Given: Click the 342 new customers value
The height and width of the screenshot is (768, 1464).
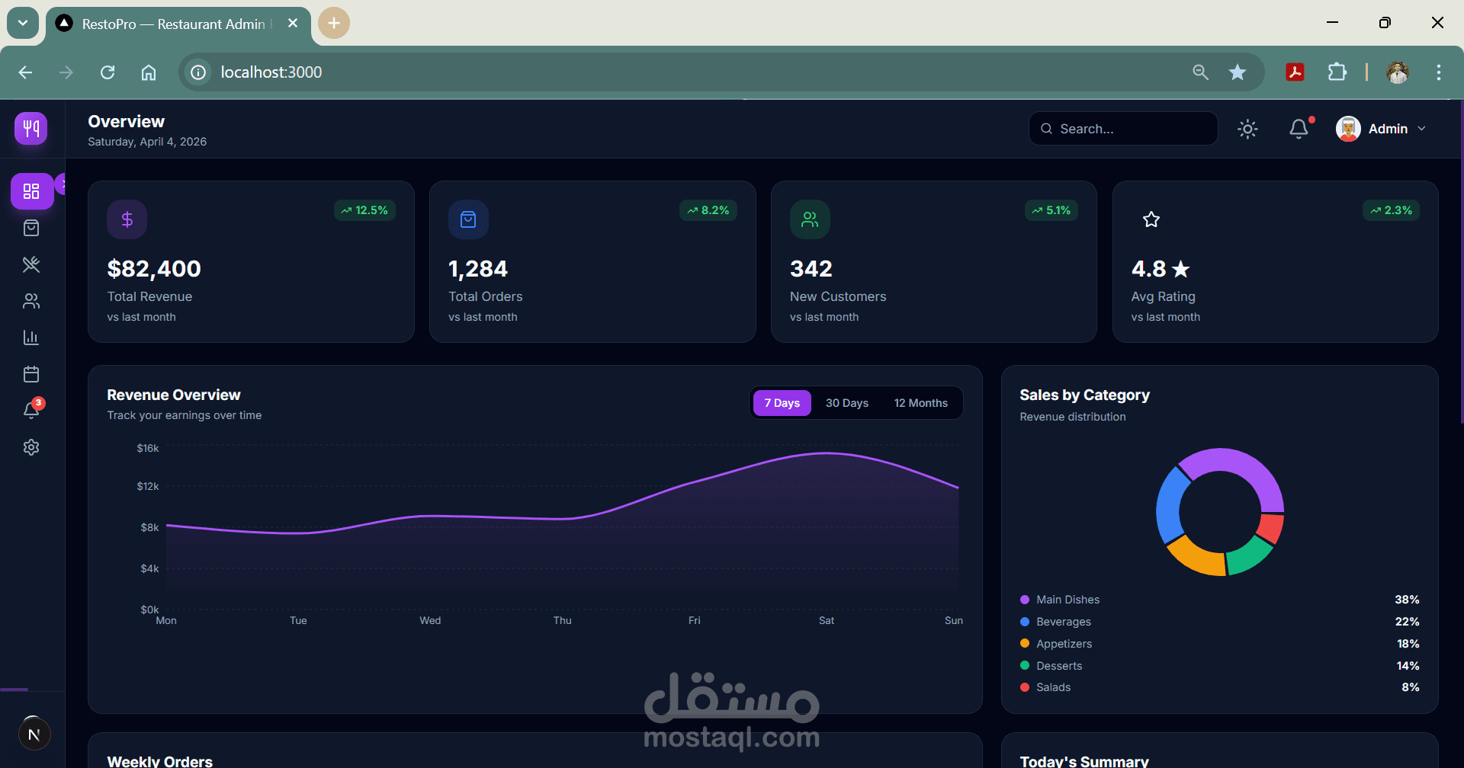Looking at the screenshot, I should pos(811,269).
